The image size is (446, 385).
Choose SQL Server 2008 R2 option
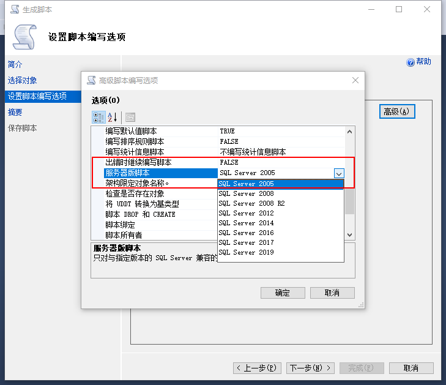point(280,203)
